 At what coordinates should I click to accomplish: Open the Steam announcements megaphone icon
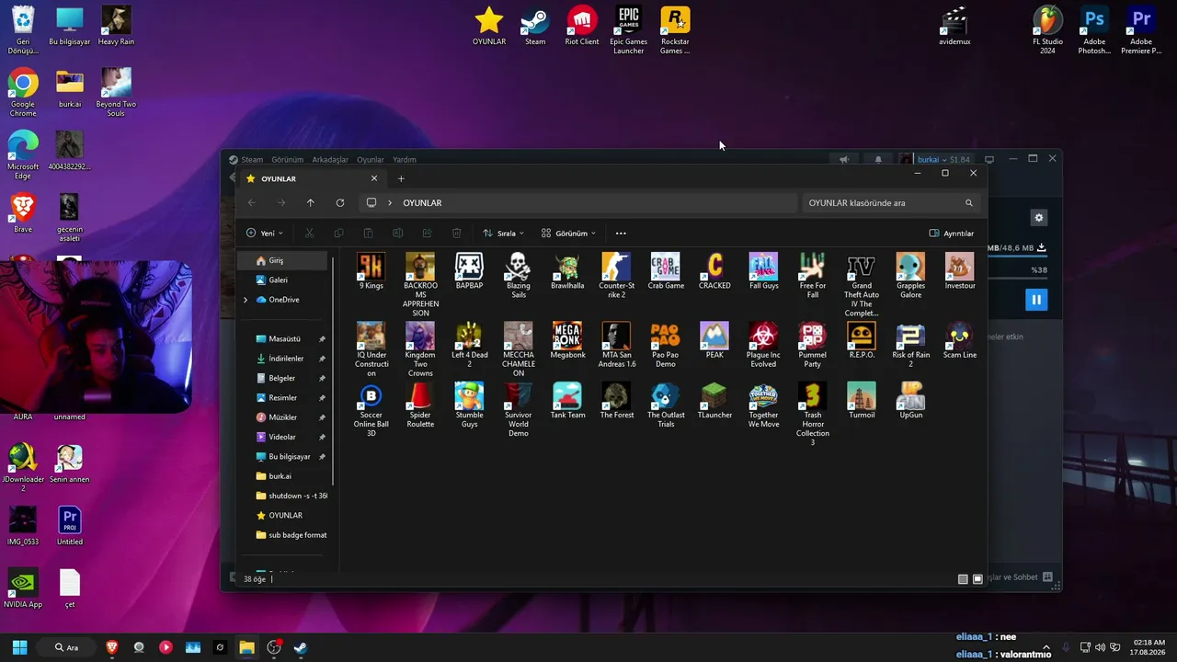[x=844, y=159]
